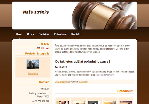Follow the Fotoalbum link under the sidebar photo
149x104 pixels.
33,73
